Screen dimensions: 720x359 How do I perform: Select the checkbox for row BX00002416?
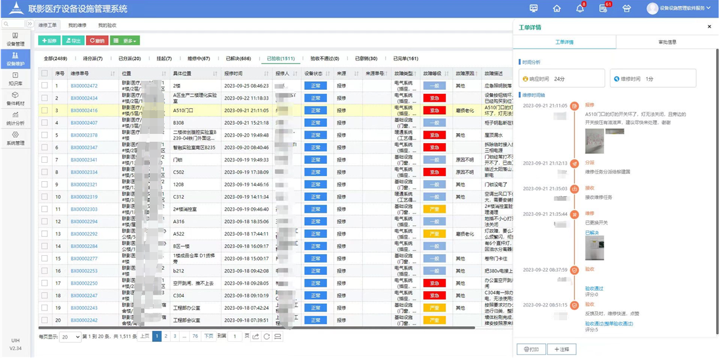45,111
